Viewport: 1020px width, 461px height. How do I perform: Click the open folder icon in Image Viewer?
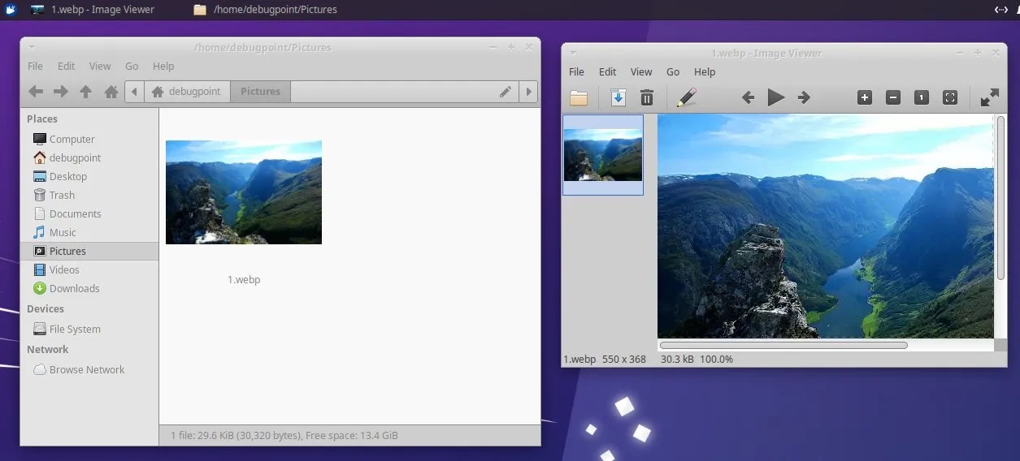579,98
